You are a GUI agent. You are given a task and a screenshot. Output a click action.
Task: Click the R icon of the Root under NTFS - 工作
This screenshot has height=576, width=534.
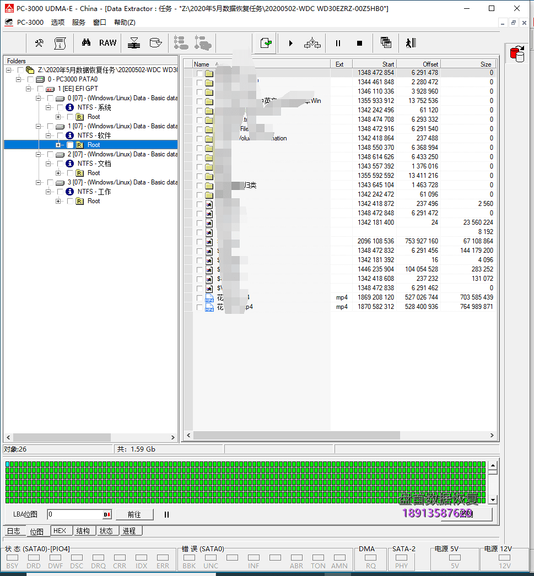pyautogui.click(x=80, y=201)
